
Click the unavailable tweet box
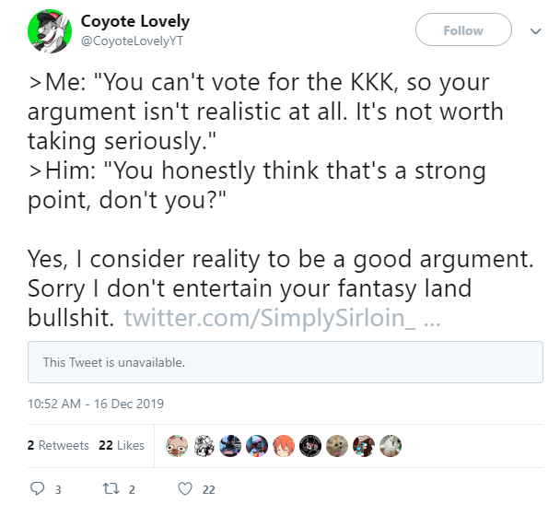click(x=286, y=362)
